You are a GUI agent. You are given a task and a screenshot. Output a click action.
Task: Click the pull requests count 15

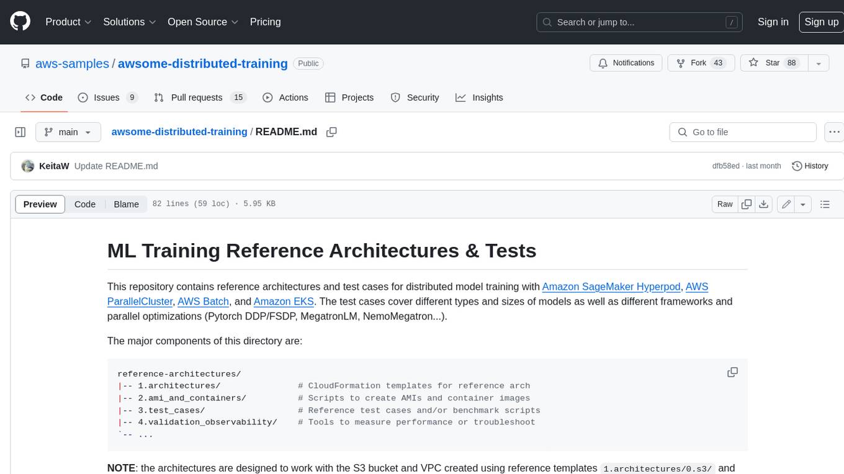click(x=238, y=97)
